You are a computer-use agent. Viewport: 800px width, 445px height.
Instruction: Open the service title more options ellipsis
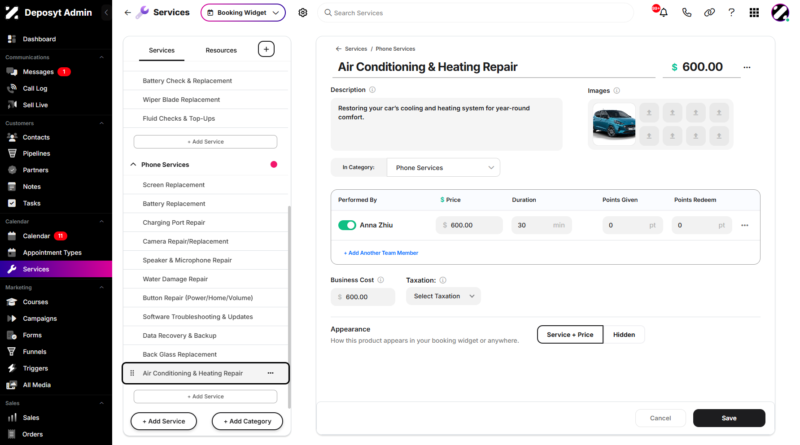(747, 67)
